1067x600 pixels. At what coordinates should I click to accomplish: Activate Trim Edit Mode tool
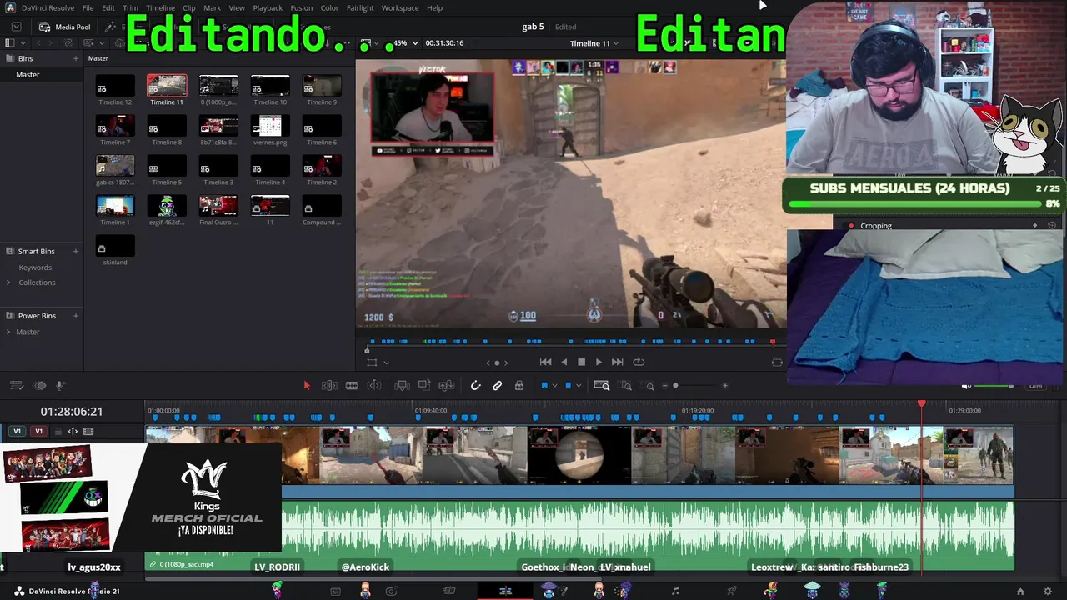click(x=329, y=385)
